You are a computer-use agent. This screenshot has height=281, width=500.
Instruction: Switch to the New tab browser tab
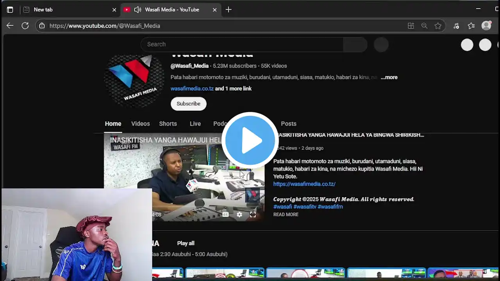(x=70, y=10)
